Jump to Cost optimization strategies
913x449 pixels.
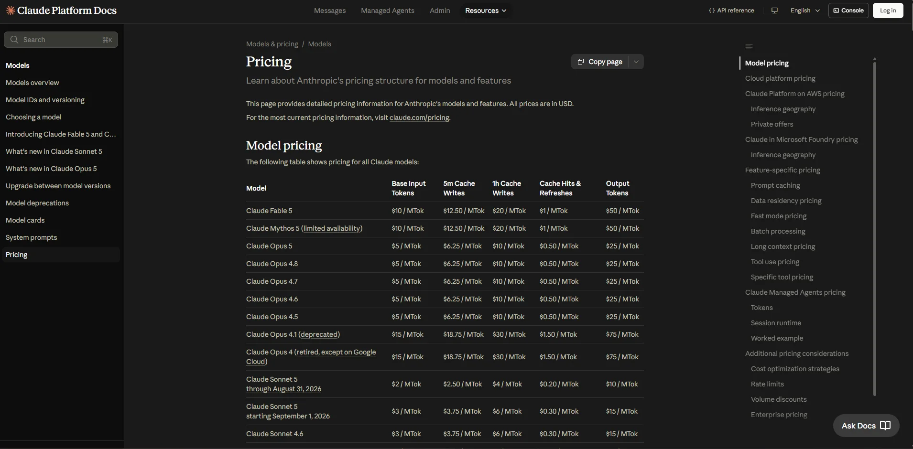pos(795,369)
